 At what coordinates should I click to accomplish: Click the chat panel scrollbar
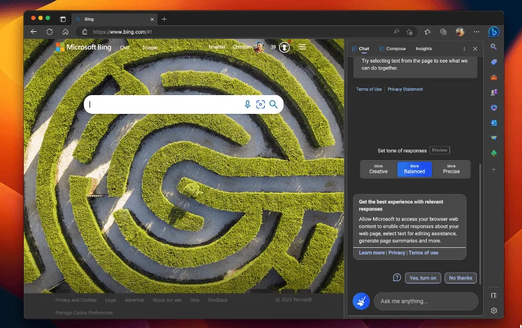click(479, 223)
